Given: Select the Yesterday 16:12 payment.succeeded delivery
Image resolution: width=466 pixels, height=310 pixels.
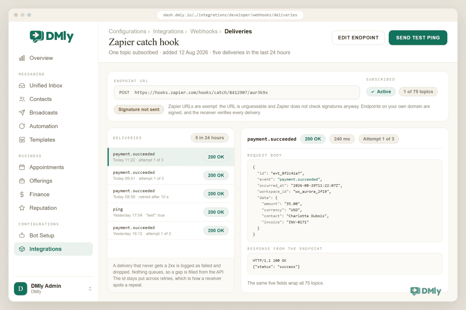Looking at the screenshot, I should tap(171, 230).
